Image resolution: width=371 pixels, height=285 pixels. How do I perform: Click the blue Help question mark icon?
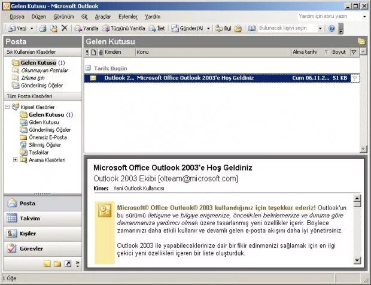click(332, 28)
